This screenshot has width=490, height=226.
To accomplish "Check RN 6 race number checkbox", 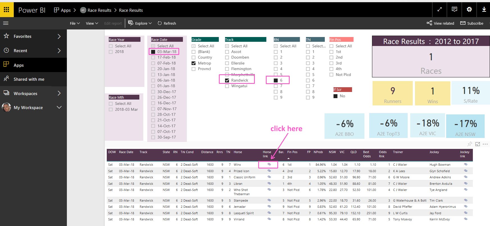I will pyautogui.click(x=276, y=80).
